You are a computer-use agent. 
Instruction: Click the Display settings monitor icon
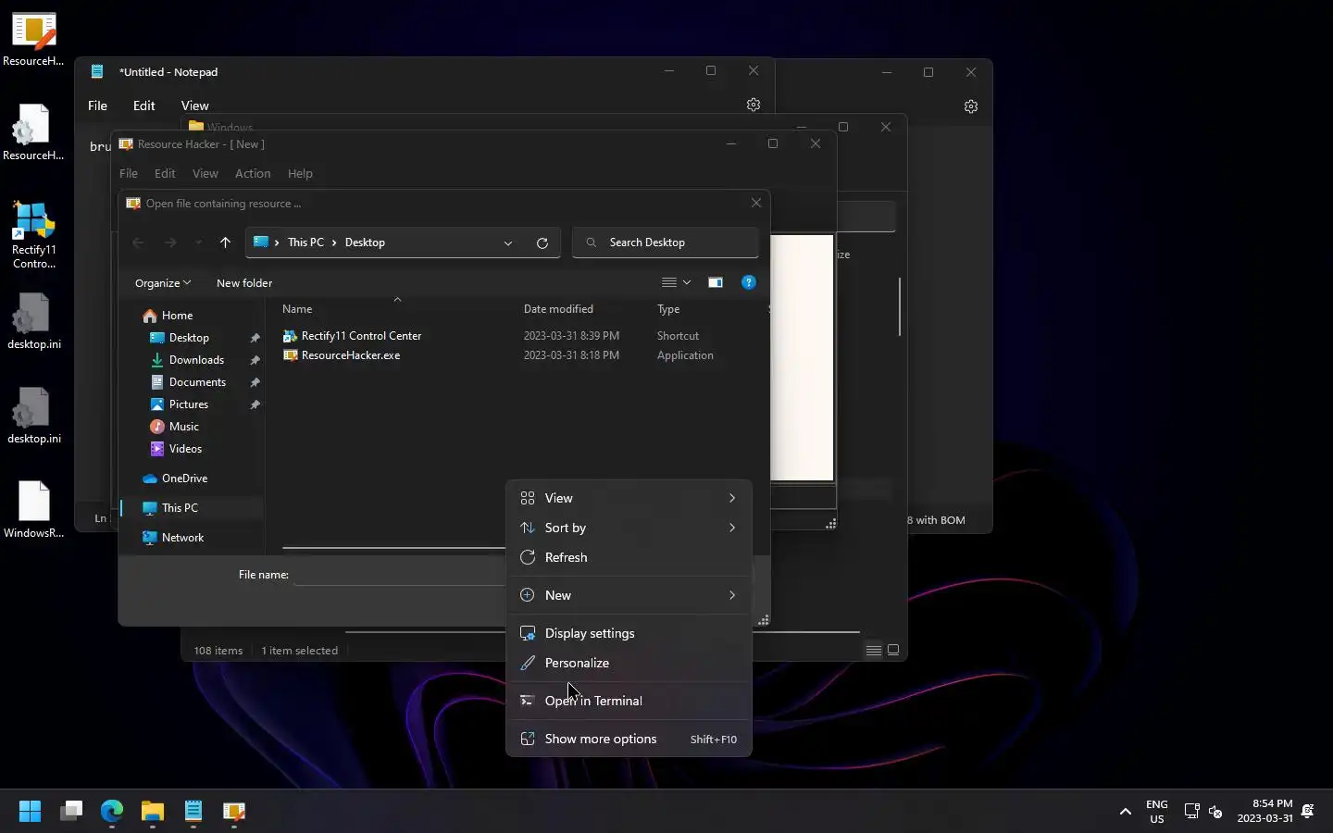tap(528, 633)
